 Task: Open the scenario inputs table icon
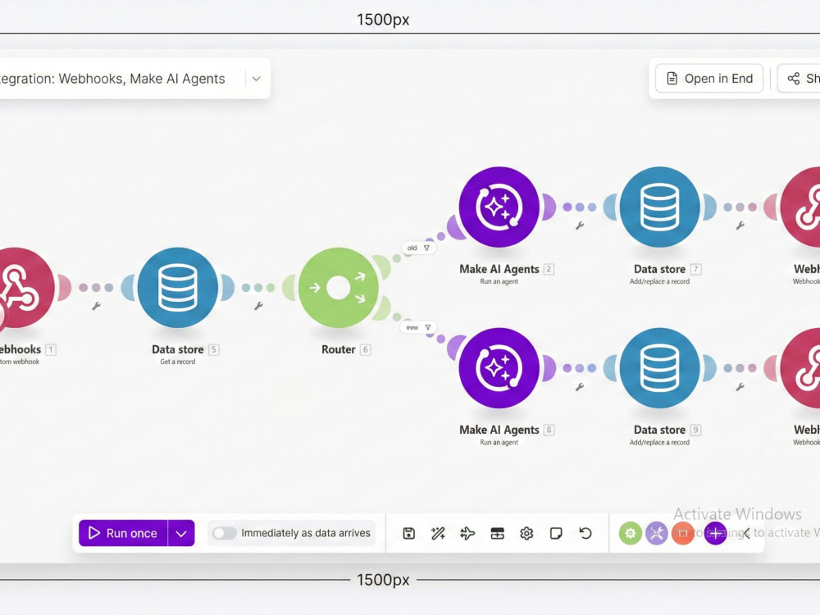[x=498, y=533]
